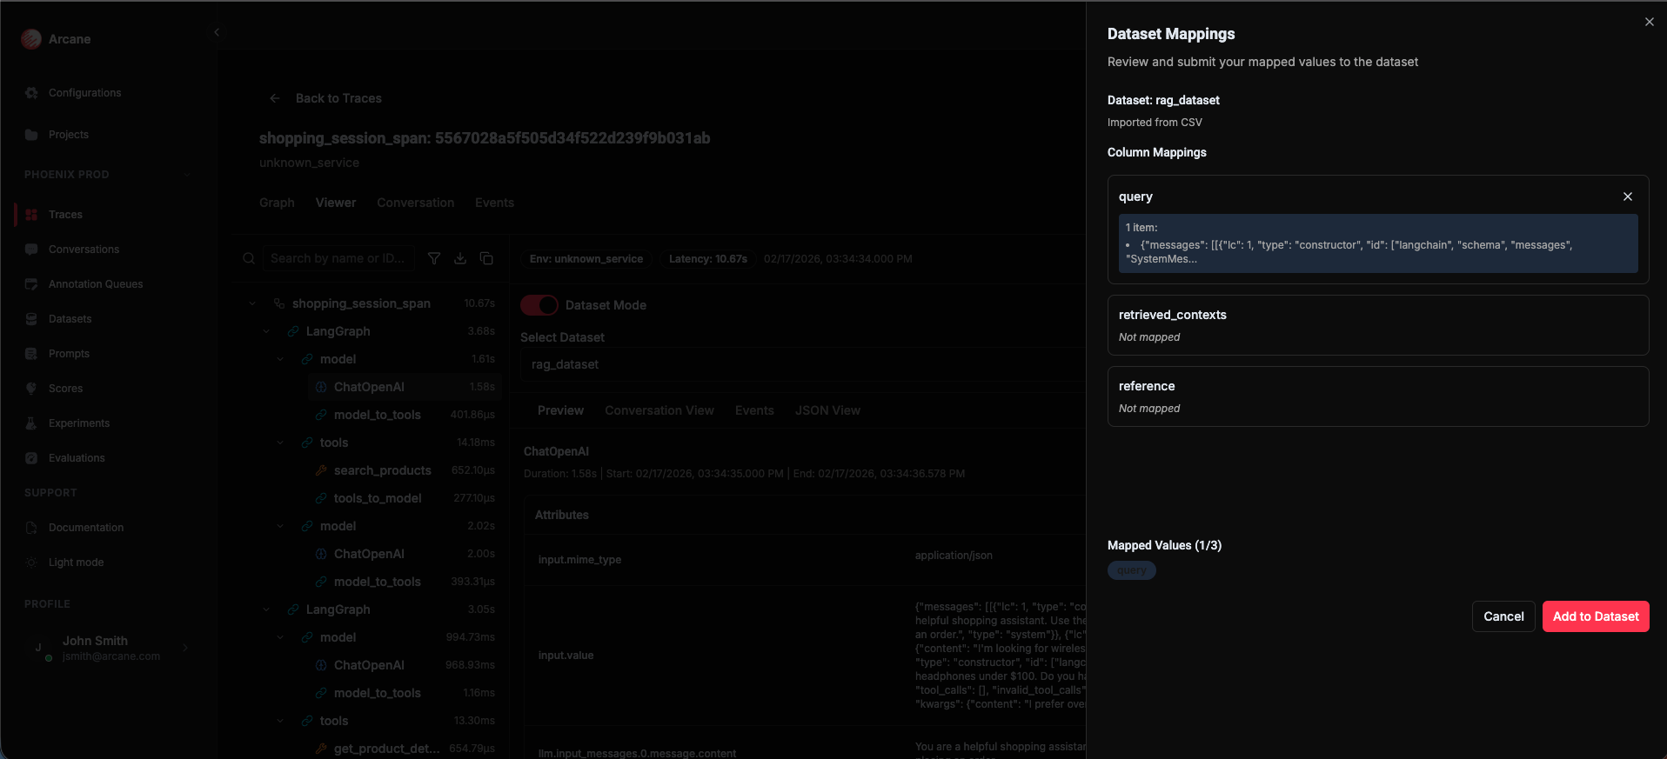Image resolution: width=1667 pixels, height=759 pixels.
Task: Switch to the Events tab near Viewer
Action: [494, 203]
